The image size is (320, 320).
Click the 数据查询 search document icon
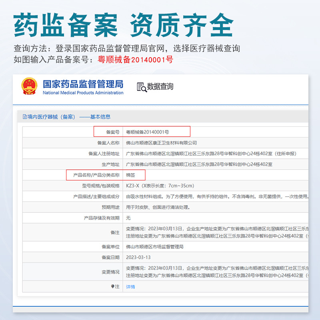click(x=142, y=87)
